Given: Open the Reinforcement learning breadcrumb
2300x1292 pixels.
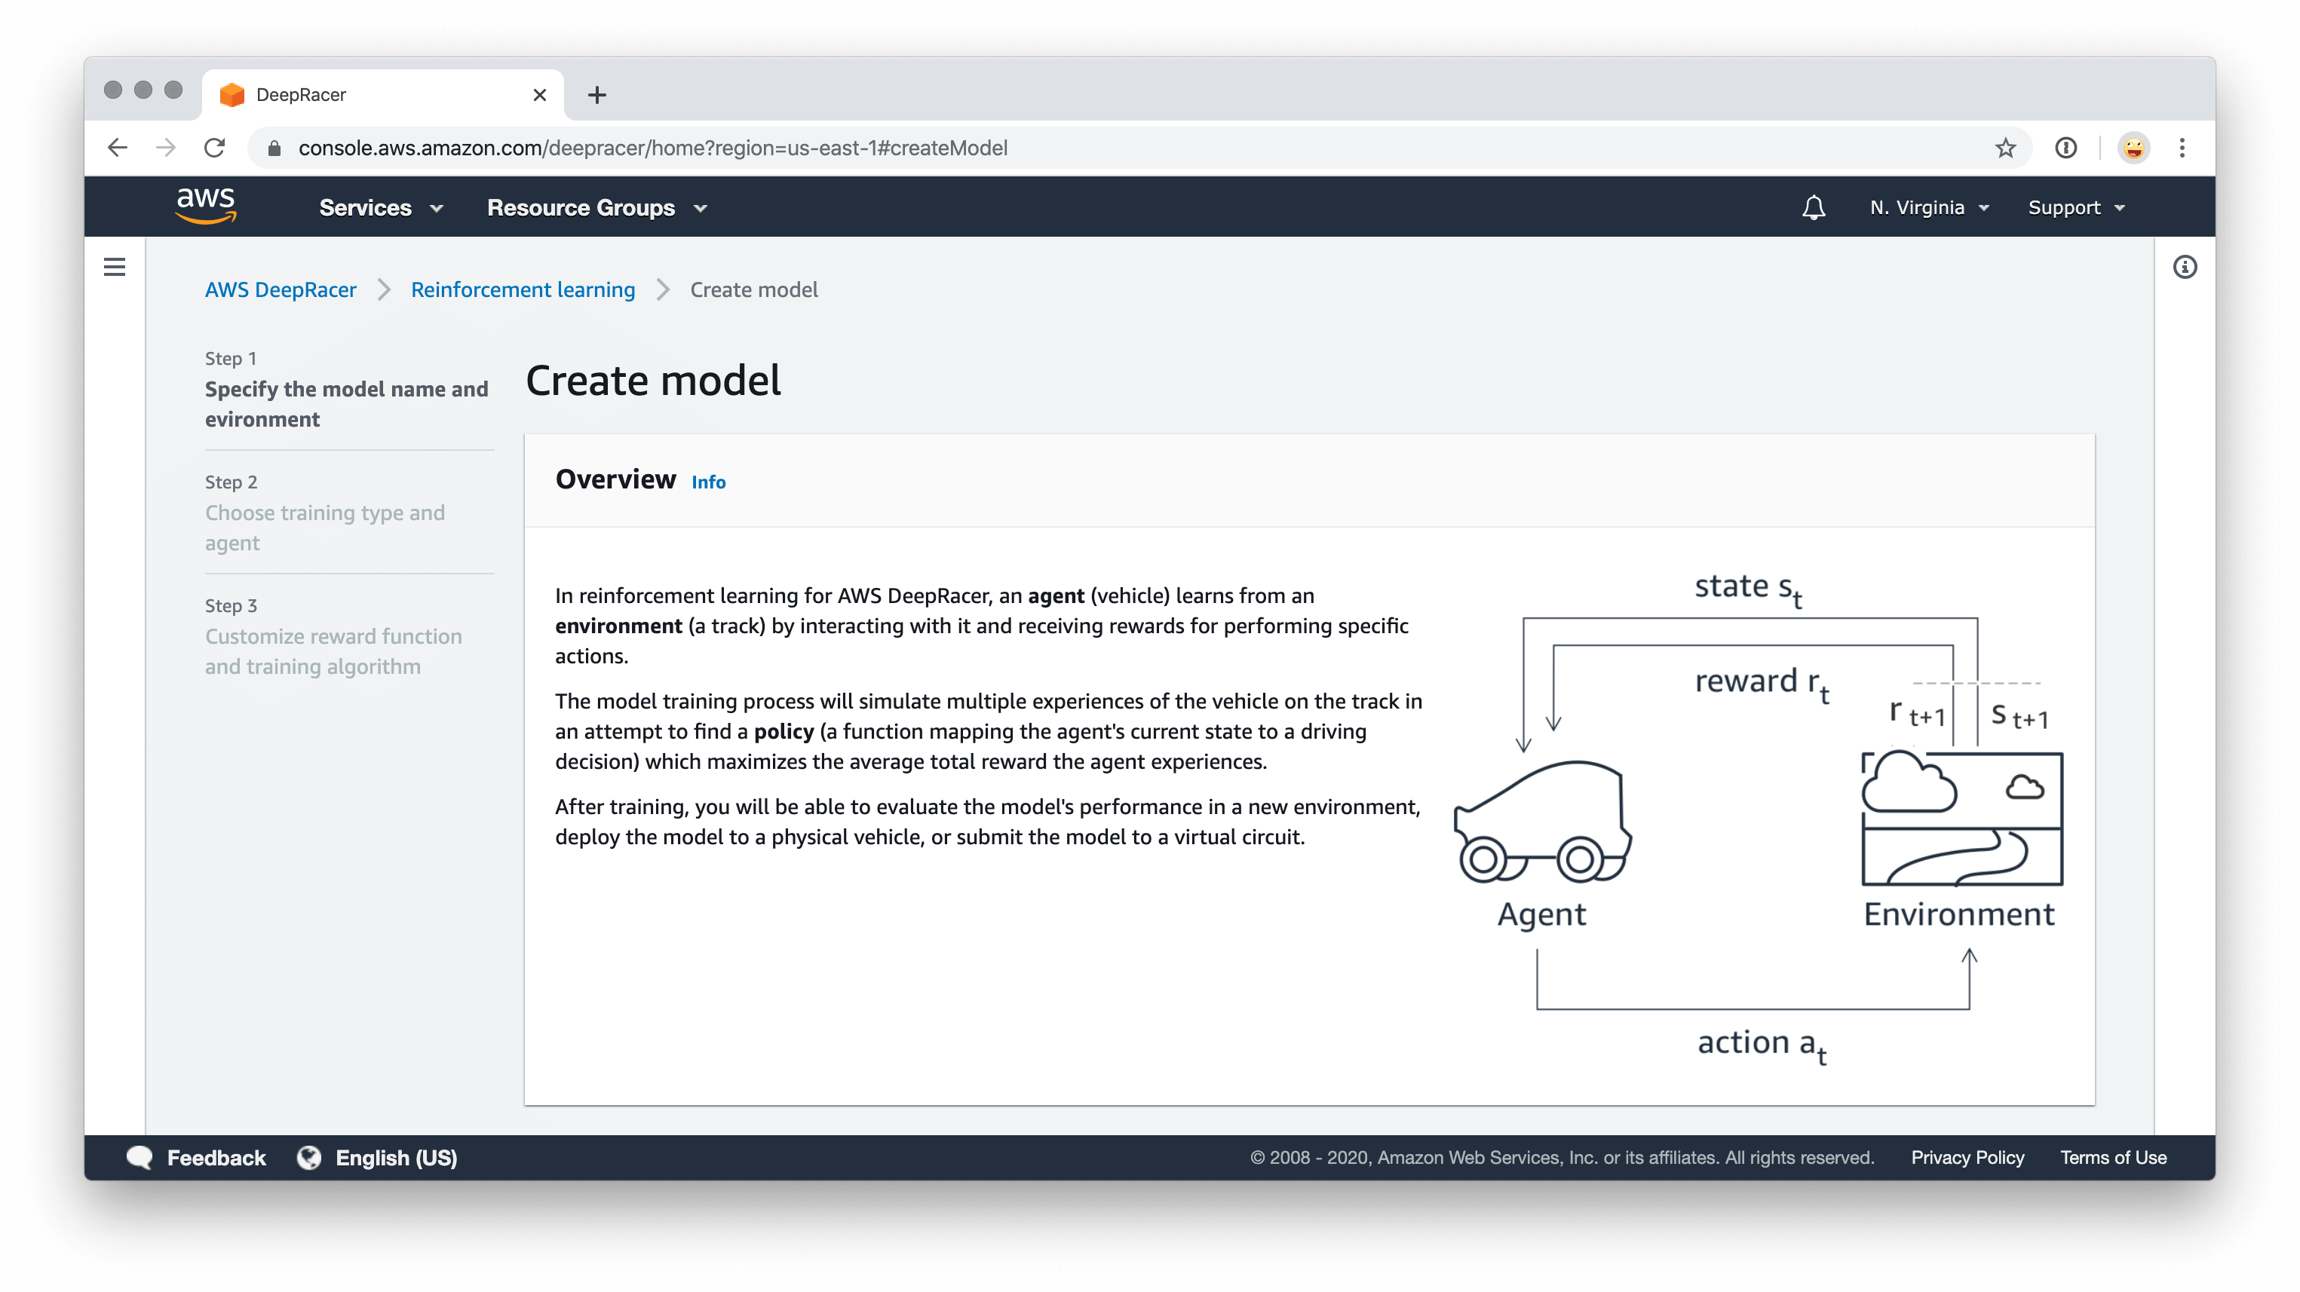Looking at the screenshot, I should [x=523, y=289].
